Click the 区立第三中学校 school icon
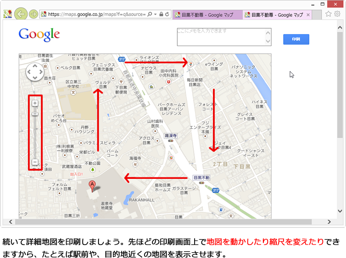Image resolution: width=346 pixels, height=258 pixels. point(73,93)
